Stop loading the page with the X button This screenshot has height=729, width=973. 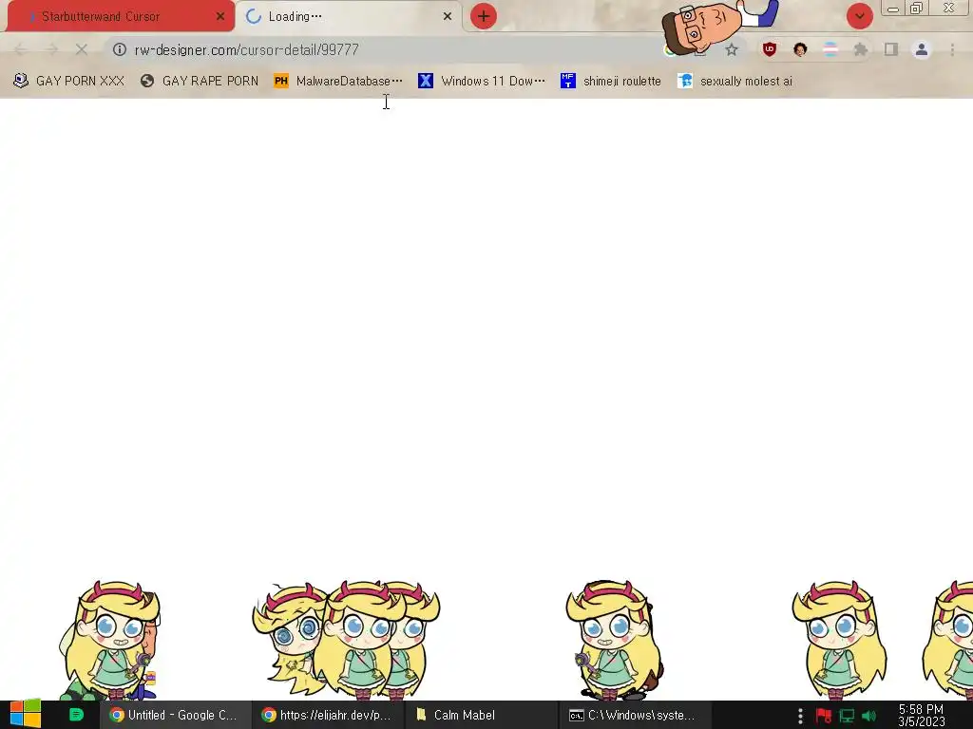pos(82,49)
